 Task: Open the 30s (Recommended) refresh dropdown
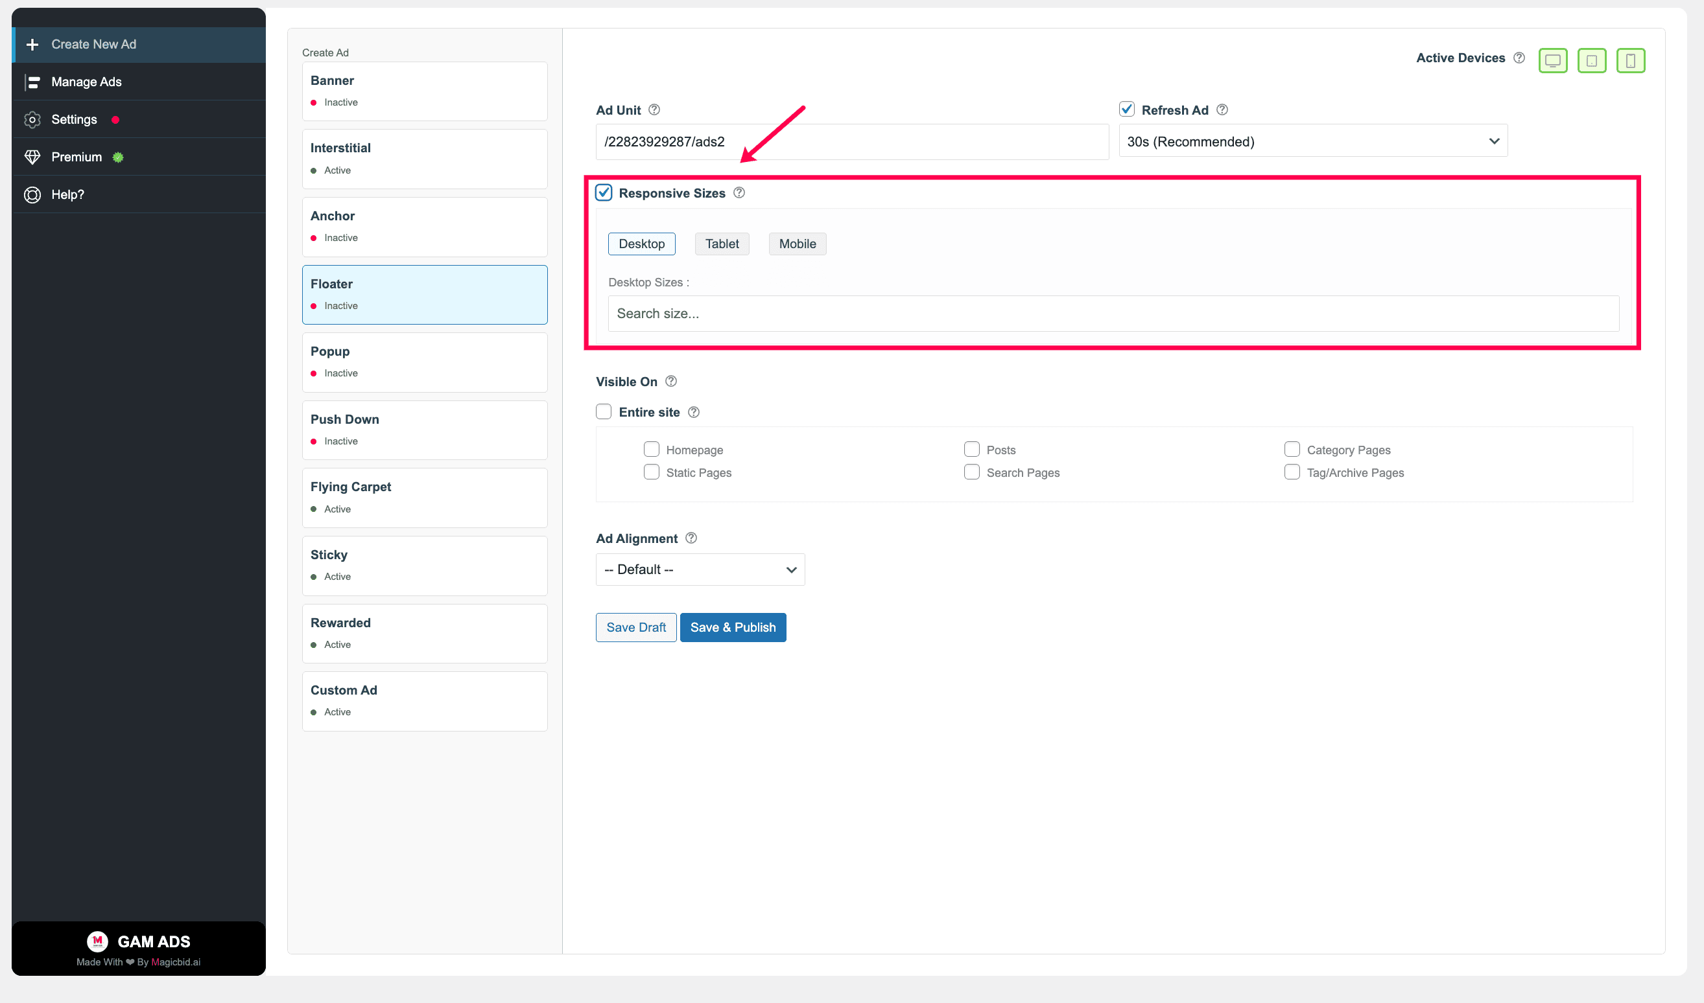(x=1313, y=141)
